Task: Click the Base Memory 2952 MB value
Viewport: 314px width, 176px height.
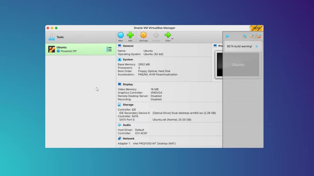Action: point(144,64)
